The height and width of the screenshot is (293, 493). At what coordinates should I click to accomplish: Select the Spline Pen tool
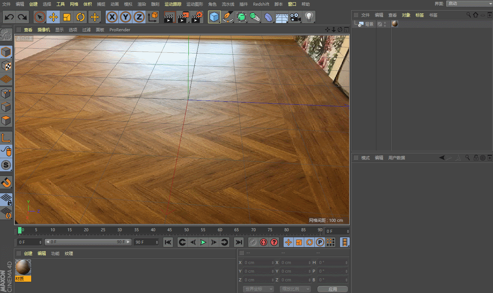(228, 17)
